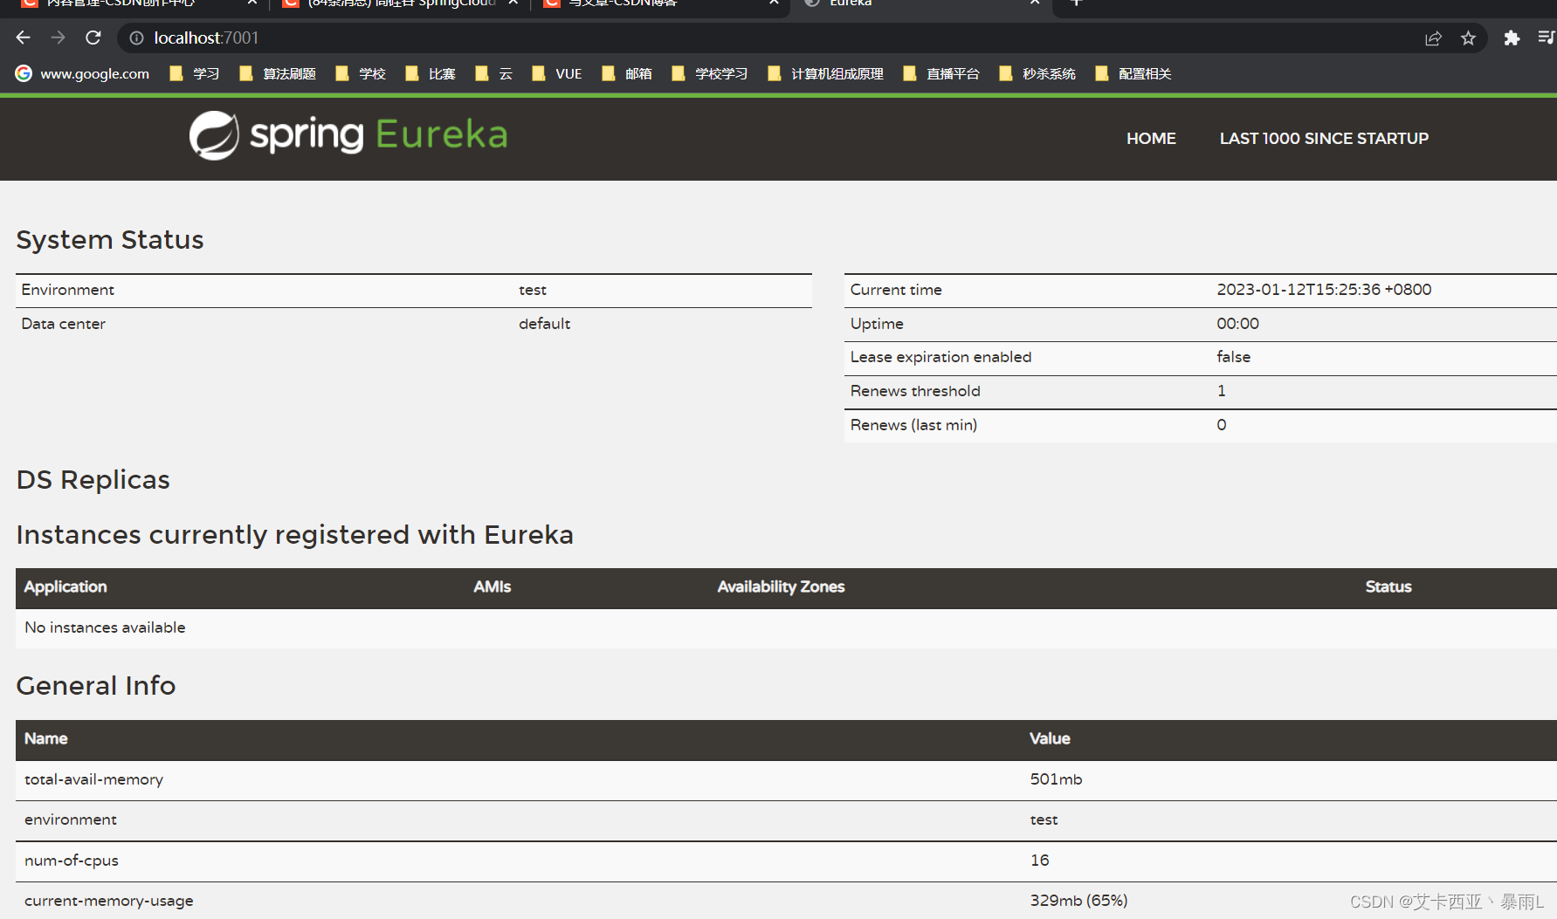Open the 直播平台 bookmark folder

(x=941, y=73)
